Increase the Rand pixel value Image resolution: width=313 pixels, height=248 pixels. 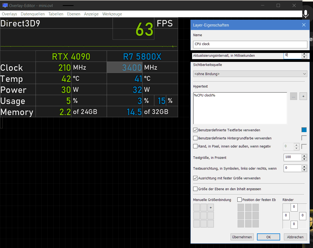pyautogui.click(x=296, y=145)
